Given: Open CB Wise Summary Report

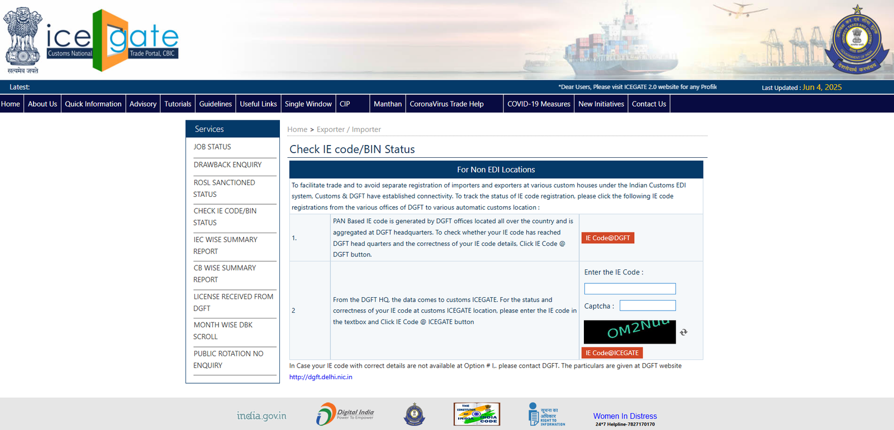Looking at the screenshot, I should (225, 274).
